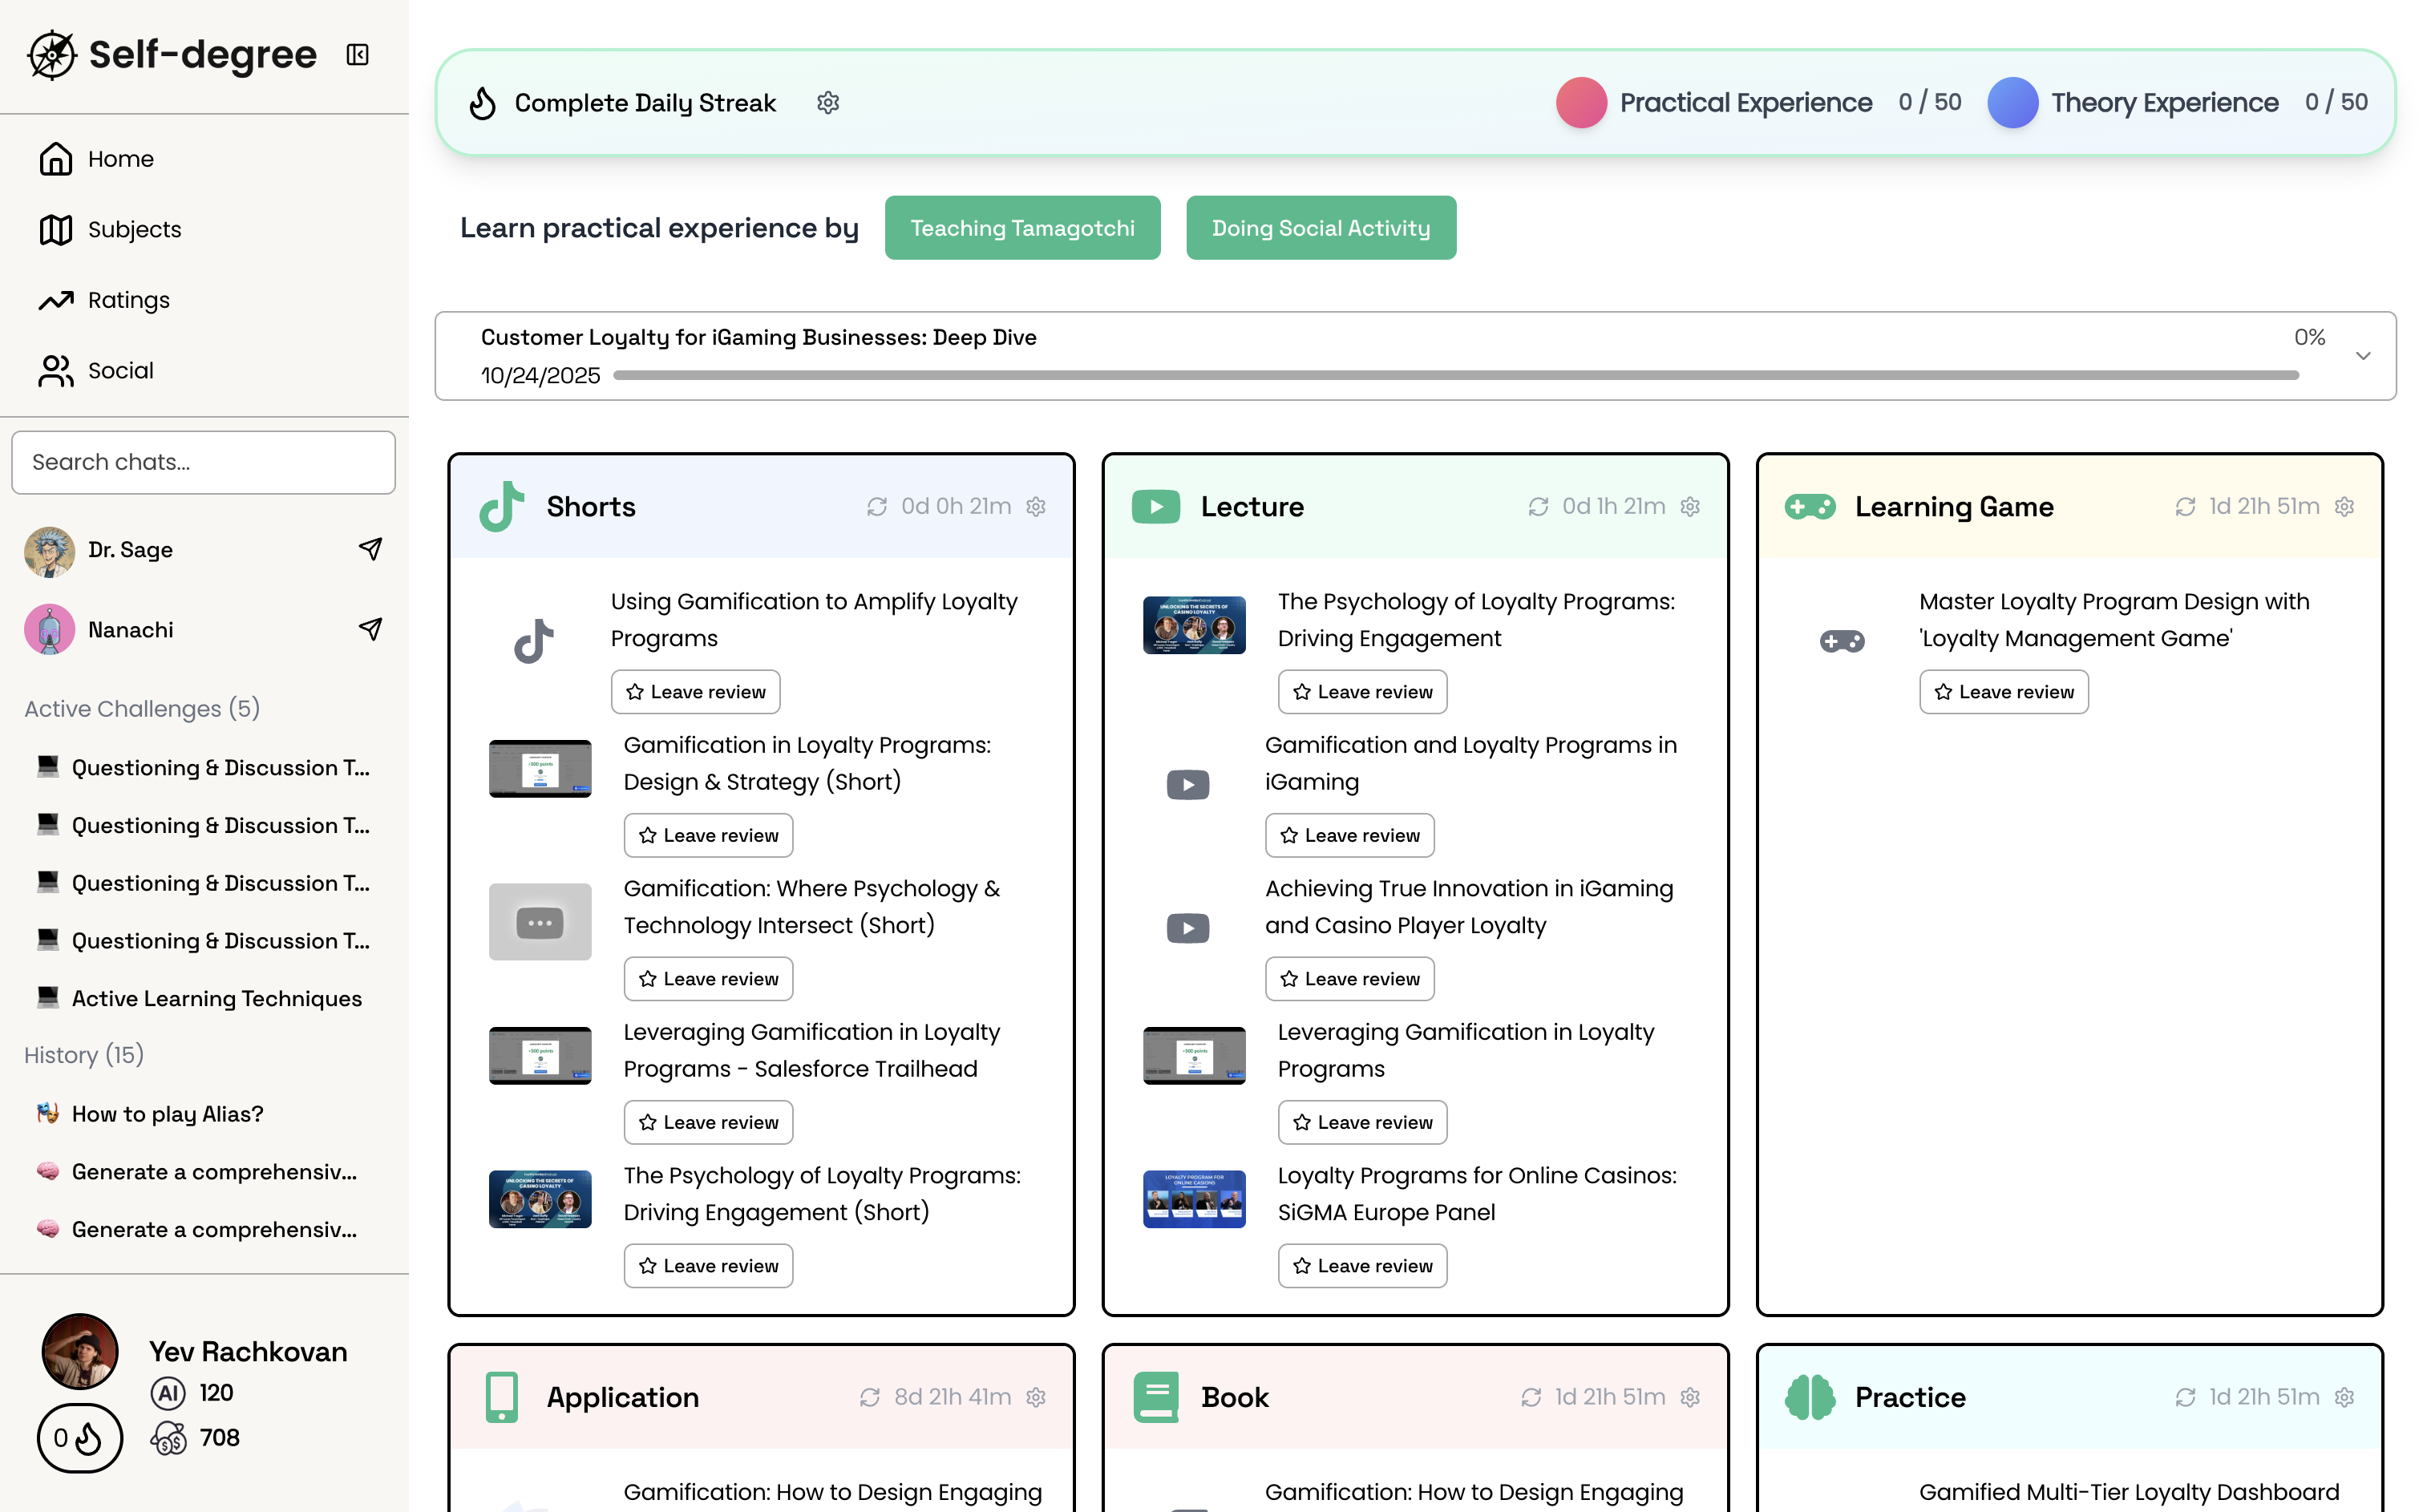2423x1512 pixels.
Task: Open Application card settings gear
Action: (x=1036, y=1397)
